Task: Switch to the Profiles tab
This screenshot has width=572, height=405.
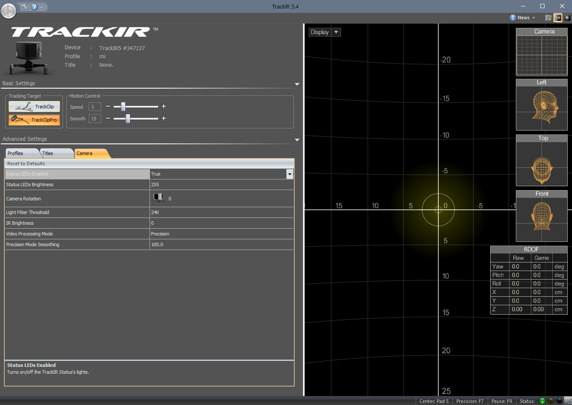Action: [x=21, y=153]
